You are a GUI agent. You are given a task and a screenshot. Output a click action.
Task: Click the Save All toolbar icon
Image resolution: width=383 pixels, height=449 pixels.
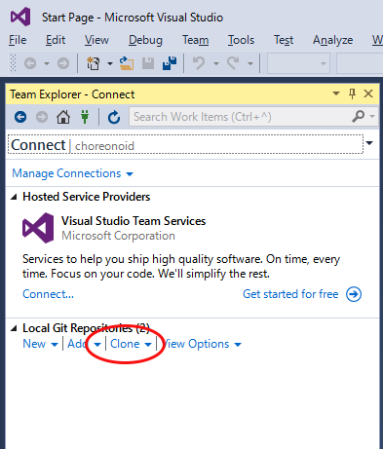tap(170, 63)
